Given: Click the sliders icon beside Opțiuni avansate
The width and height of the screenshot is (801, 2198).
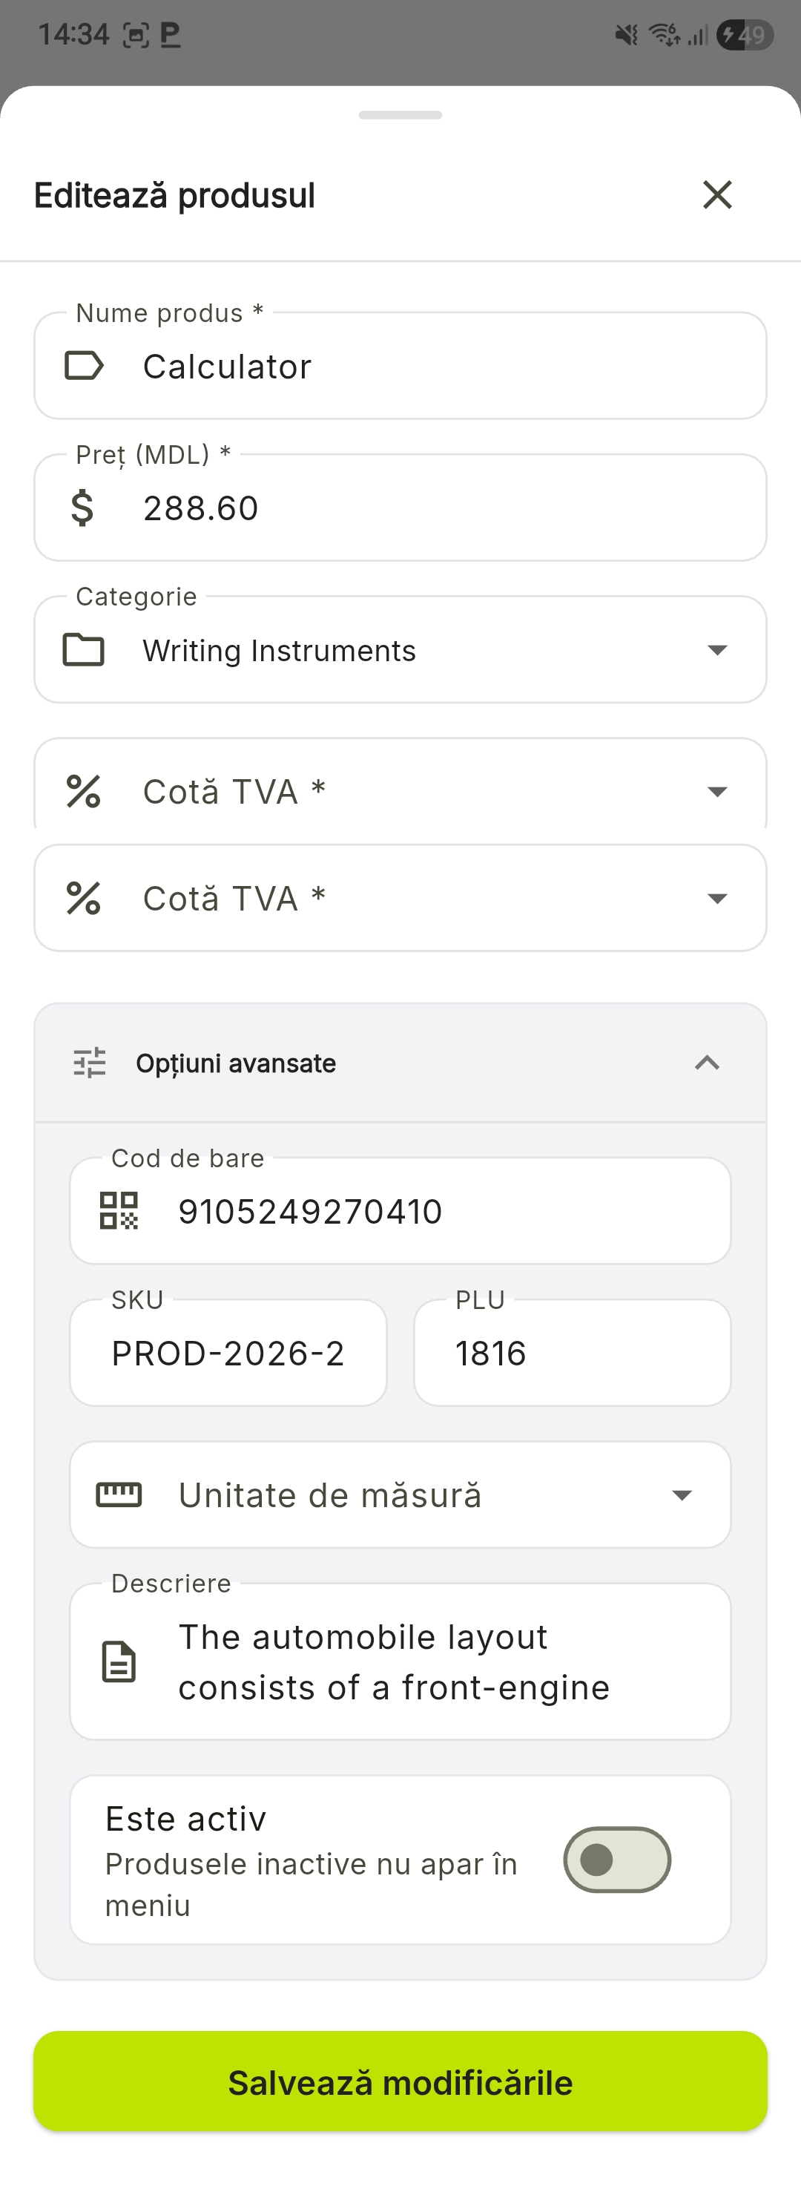Looking at the screenshot, I should click(x=90, y=1063).
